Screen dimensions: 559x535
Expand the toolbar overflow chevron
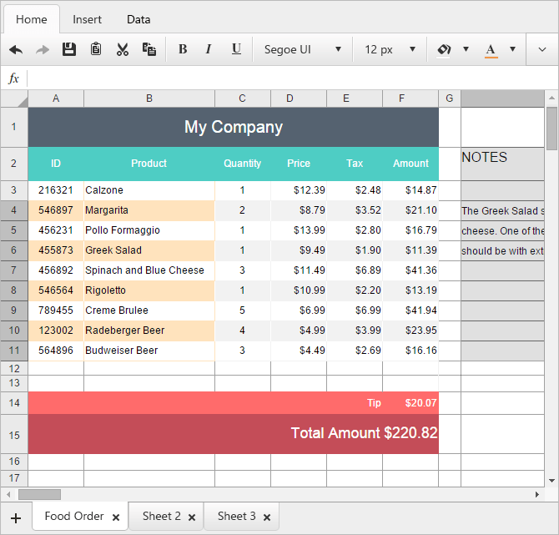[541, 49]
